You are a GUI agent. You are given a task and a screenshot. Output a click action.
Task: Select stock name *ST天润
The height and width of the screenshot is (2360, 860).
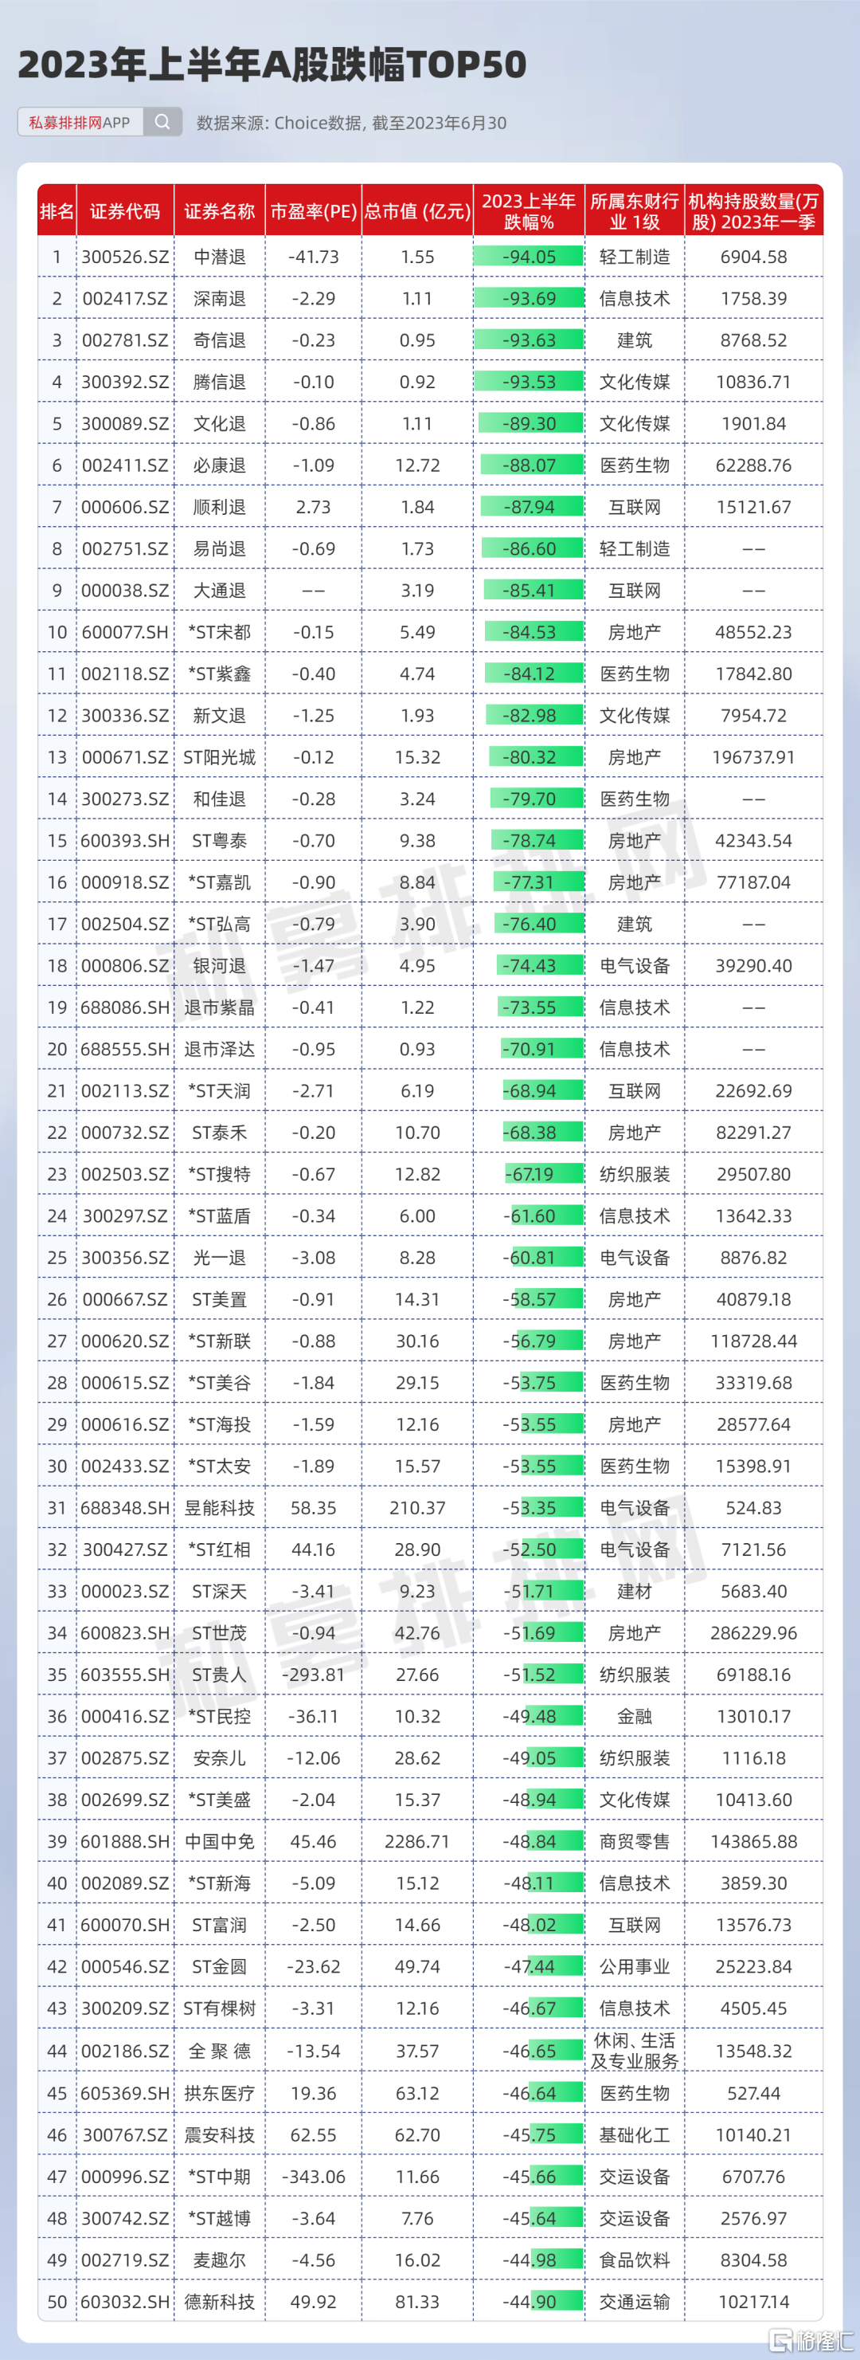pyautogui.click(x=220, y=1090)
